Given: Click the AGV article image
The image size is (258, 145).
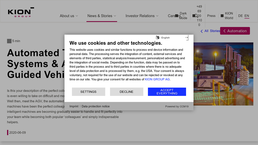Looking at the screenshot, I should tap(223, 74).
